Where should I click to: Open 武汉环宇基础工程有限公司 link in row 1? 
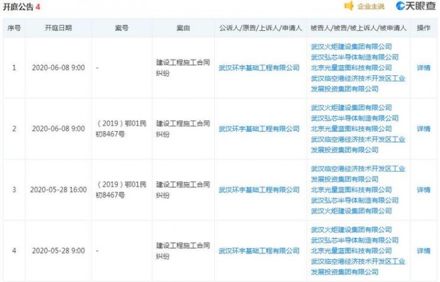tap(259, 68)
